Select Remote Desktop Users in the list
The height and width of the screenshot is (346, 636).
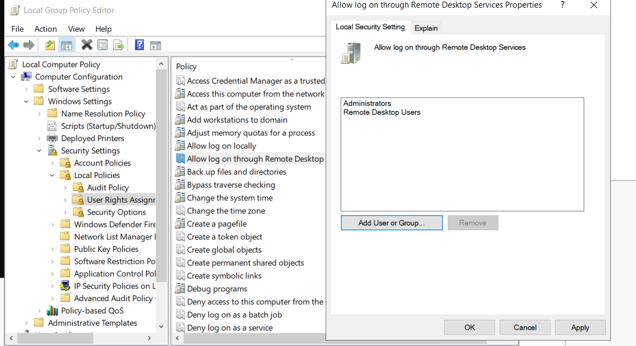381,112
